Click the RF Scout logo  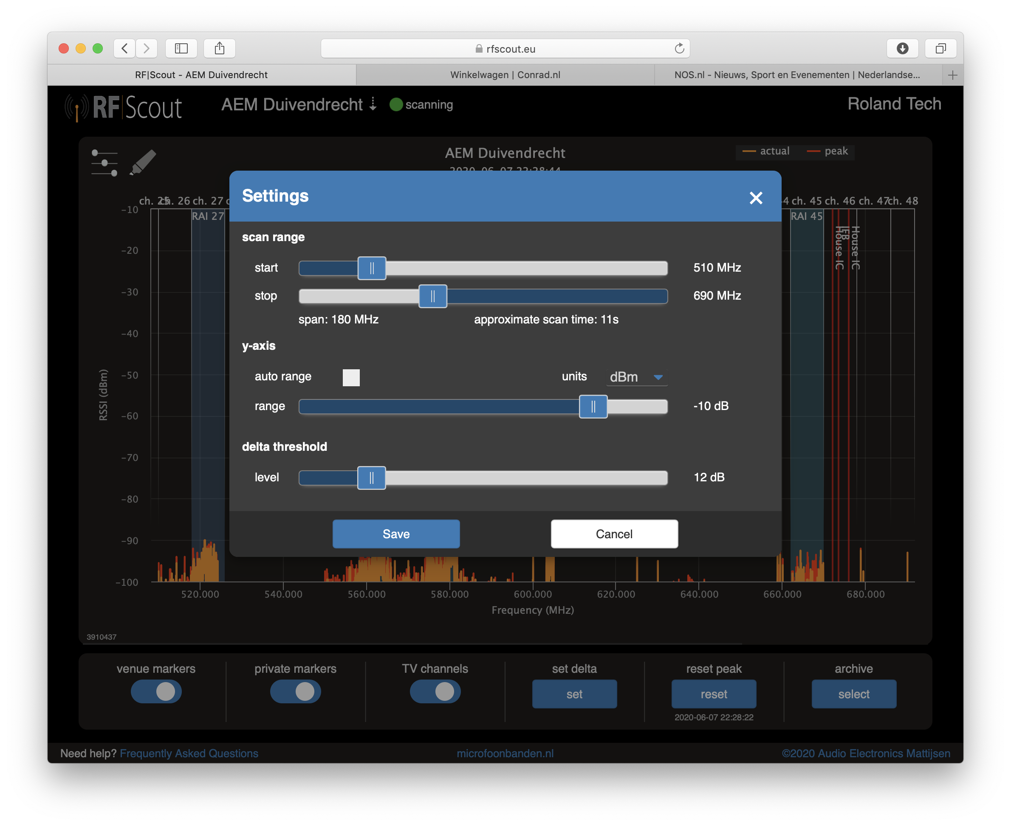pyautogui.click(x=123, y=107)
